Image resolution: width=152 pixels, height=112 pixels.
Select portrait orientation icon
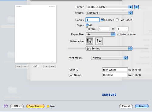[89, 41]
